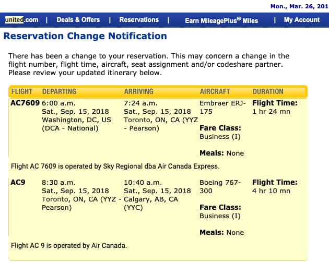The image size is (329, 262).
Task: Click the Boeing 767-300 aircraft text
Action: [x=220, y=186]
